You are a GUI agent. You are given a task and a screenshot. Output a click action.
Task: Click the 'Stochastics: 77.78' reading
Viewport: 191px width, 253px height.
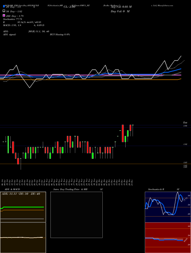pos(13,19)
